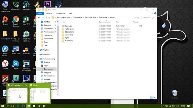The height and width of the screenshot is (108, 193).
Task: Open the Главная ribbon tab
Action: coord(49,13)
